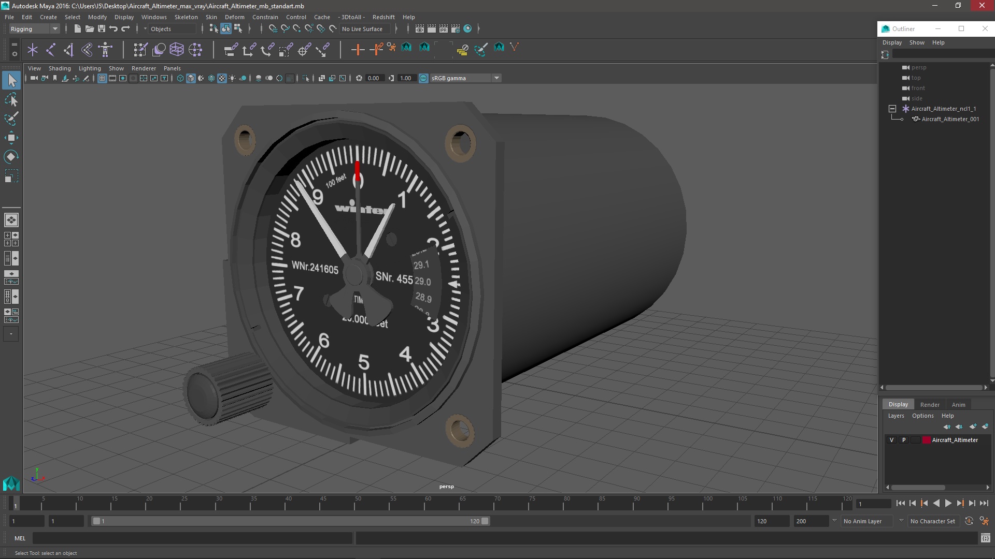995x559 pixels.
Task: Select the Snap to grid icon
Action: click(x=273, y=28)
